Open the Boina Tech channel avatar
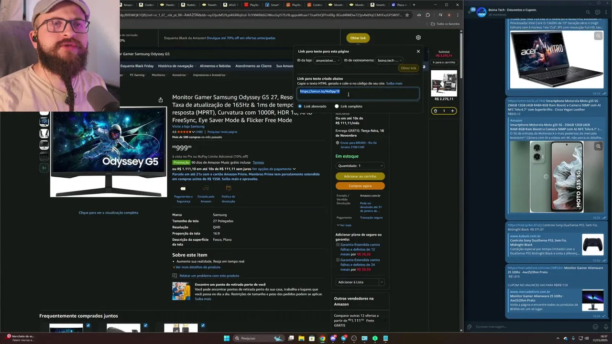This screenshot has height=344, width=612. tap(481, 12)
